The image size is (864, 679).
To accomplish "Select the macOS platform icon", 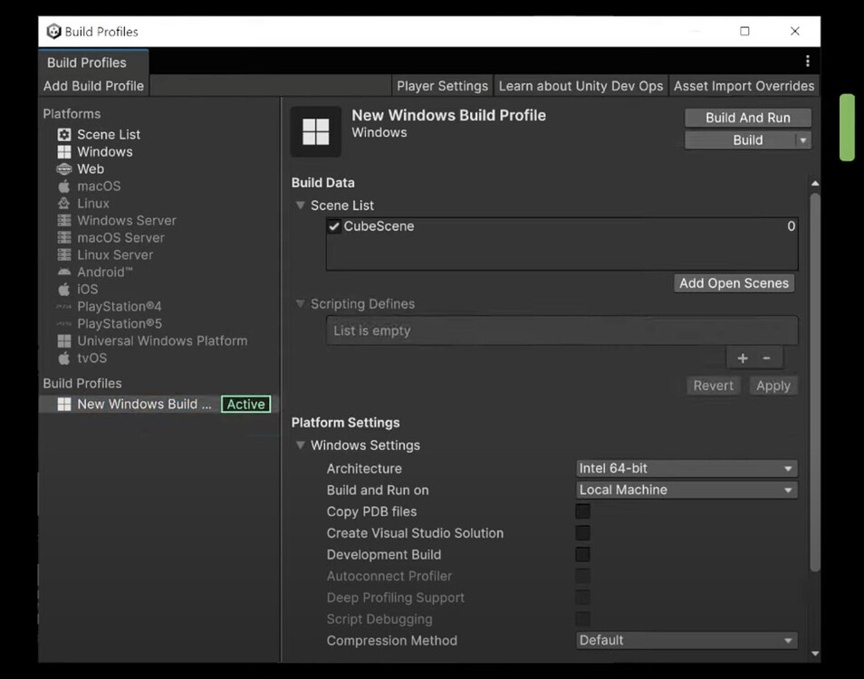I will [x=63, y=186].
